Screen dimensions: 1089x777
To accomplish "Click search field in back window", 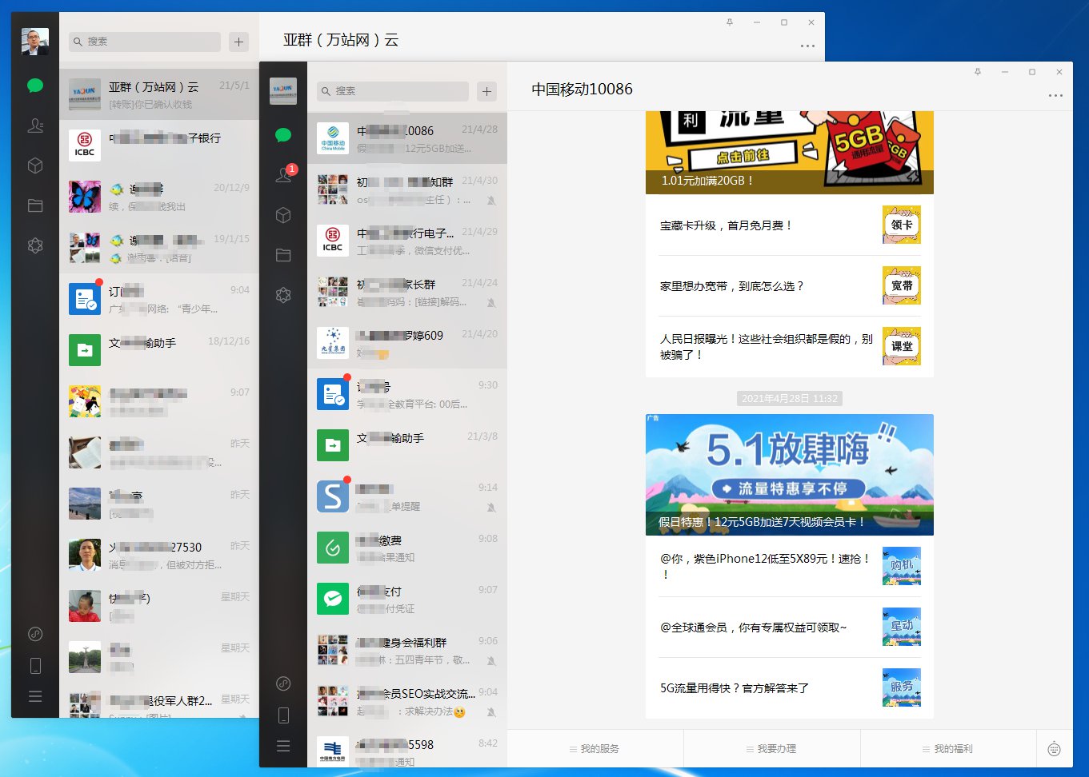I will [144, 42].
